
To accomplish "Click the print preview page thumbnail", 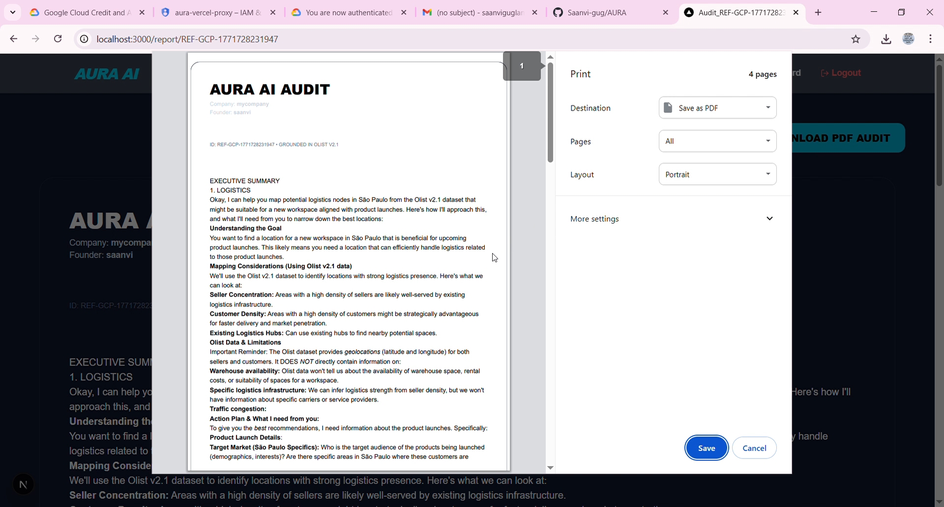I will 349,263.
